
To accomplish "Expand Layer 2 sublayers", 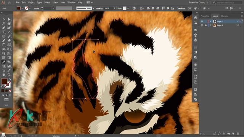I will (210, 21).
